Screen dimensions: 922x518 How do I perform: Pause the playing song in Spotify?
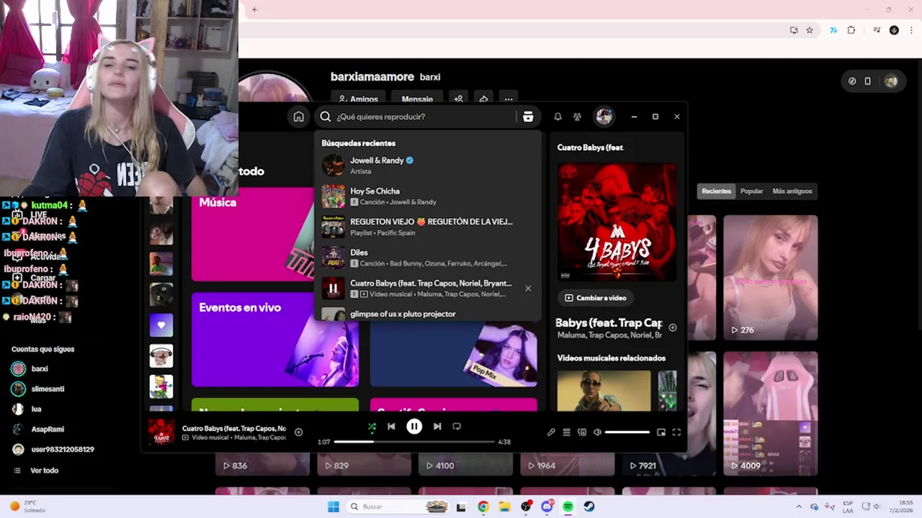pos(414,427)
